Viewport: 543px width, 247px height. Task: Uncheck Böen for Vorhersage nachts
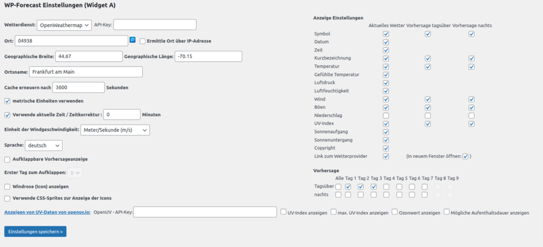click(x=471, y=107)
